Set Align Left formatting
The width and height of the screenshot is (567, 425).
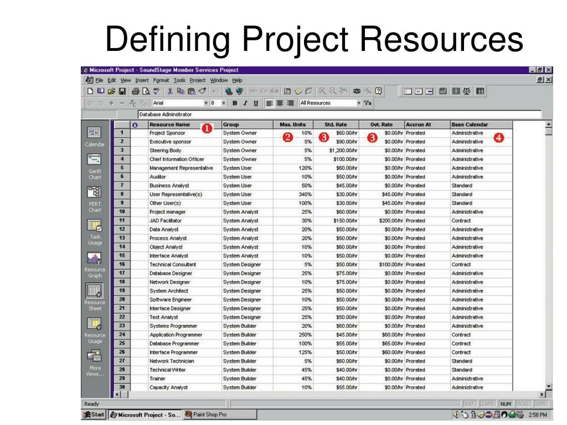(269, 103)
